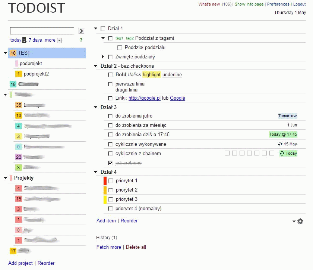
Task: Click History (1) heading
Action: coord(107,238)
